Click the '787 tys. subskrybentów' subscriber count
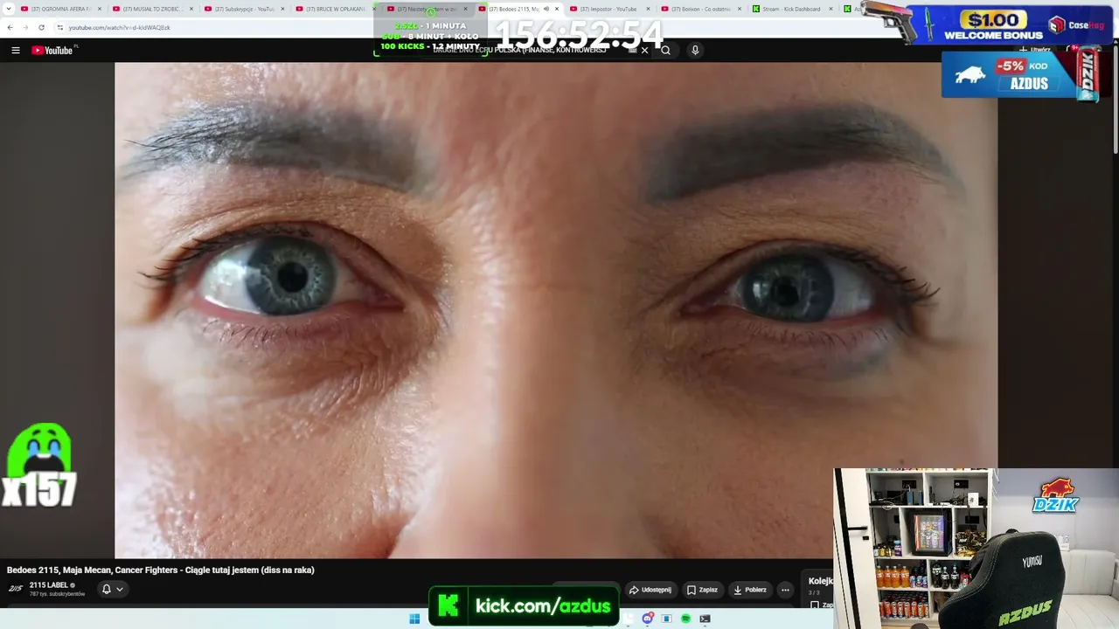1119x629 pixels. [58, 594]
